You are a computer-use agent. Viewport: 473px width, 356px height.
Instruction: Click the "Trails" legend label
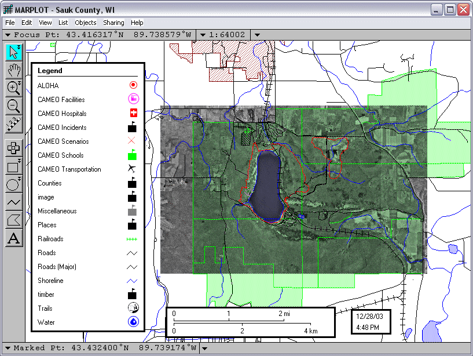[x=45, y=308]
